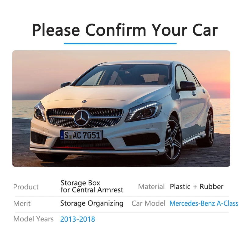Click the Material label

[151, 187]
